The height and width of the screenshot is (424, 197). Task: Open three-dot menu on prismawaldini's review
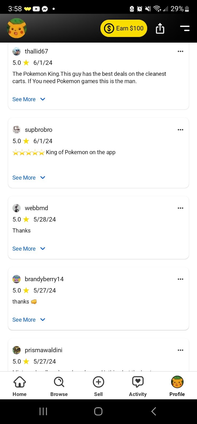click(180, 350)
